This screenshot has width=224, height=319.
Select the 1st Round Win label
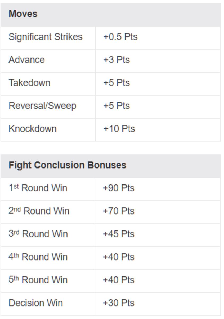pos(38,188)
